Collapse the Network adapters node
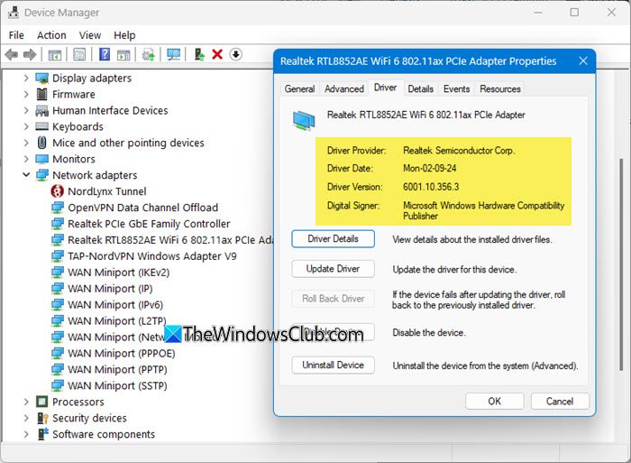631x463 pixels. click(26, 175)
